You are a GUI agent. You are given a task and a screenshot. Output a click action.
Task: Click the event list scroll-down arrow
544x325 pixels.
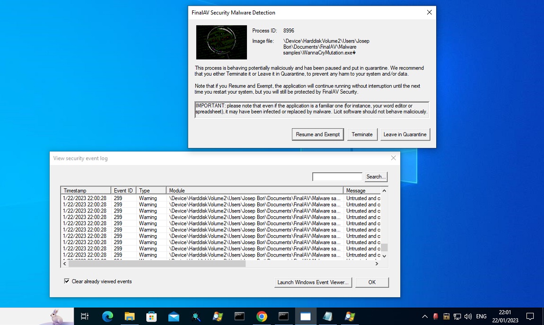point(384,256)
